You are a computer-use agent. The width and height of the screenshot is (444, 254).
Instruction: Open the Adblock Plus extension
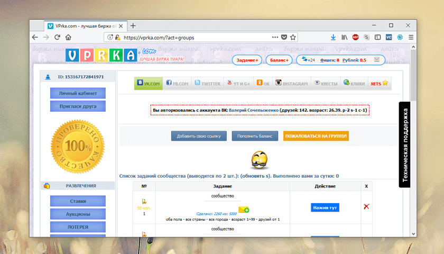point(355,37)
